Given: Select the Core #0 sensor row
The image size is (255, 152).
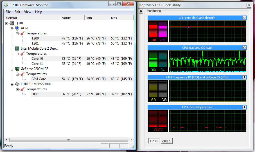Looking at the screenshot, I should (82, 59).
